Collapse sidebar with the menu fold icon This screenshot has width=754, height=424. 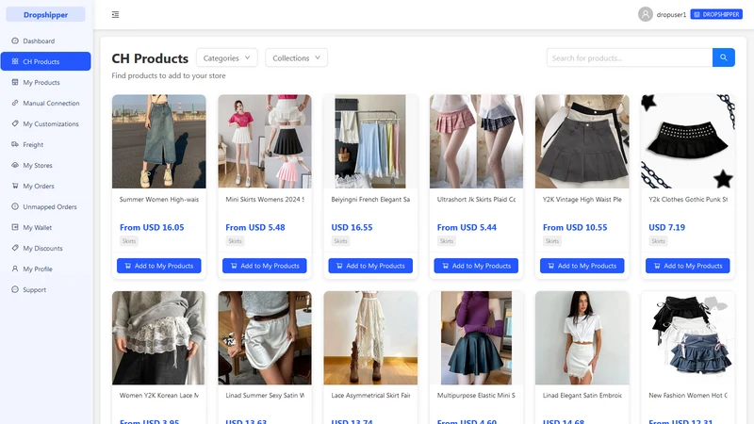coord(115,14)
